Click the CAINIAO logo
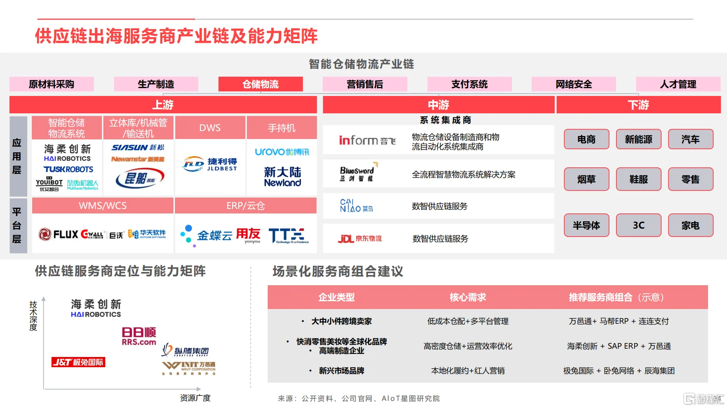The height and width of the screenshot is (408, 727). tap(356, 206)
